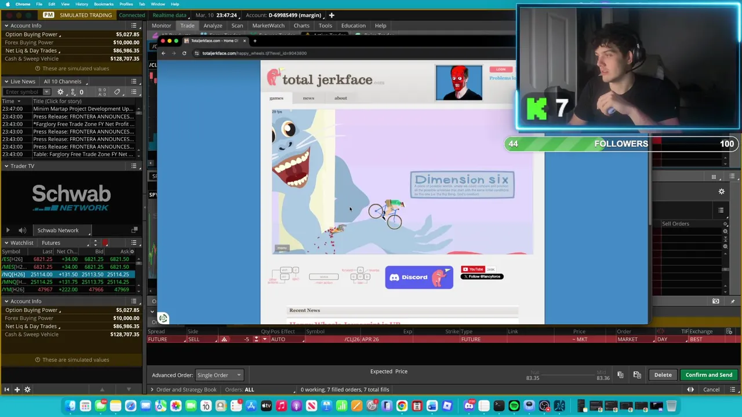The image size is (742, 417).
Task: Reload the totaljerkface page
Action: [x=184, y=53]
